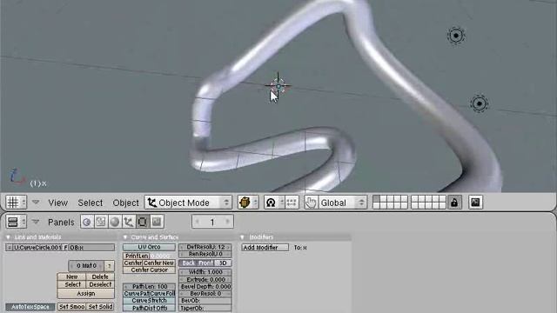Adjust the Width 1.000 slider
The width and height of the screenshot is (557, 313).
click(x=205, y=272)
